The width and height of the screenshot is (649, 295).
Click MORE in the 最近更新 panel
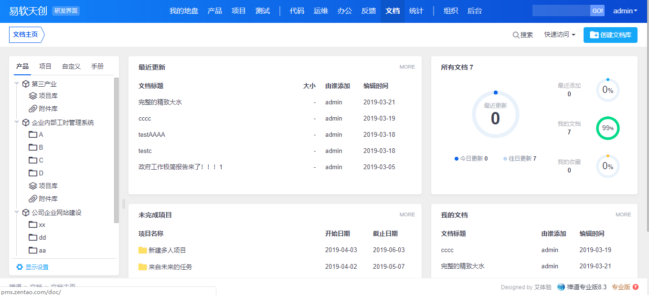click(407, 67)
